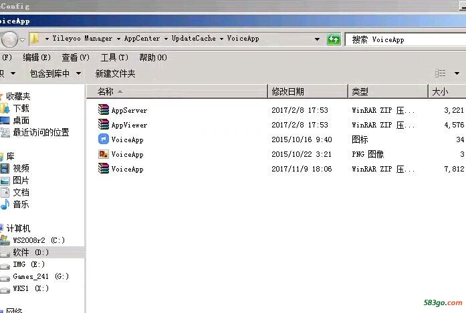Click date 2017/11/9 18:06

click(302, 169)
